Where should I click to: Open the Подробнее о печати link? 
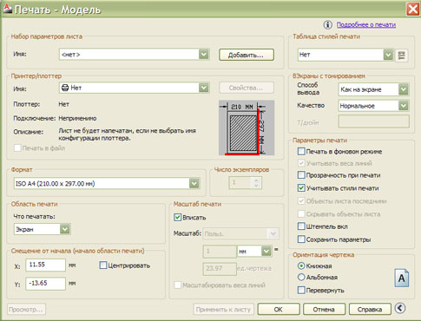[x=366, y=25]
